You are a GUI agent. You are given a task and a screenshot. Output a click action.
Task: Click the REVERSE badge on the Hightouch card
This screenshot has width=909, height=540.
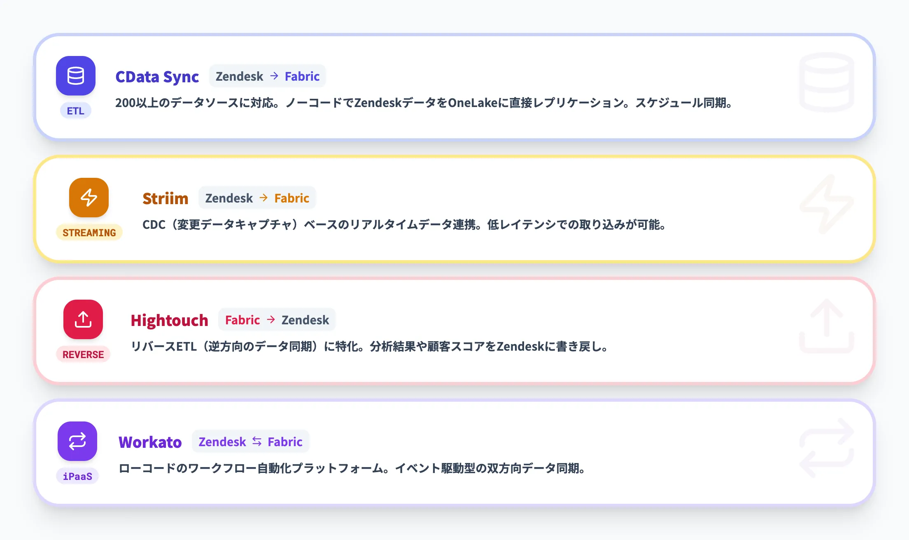(x=82, y=354)
